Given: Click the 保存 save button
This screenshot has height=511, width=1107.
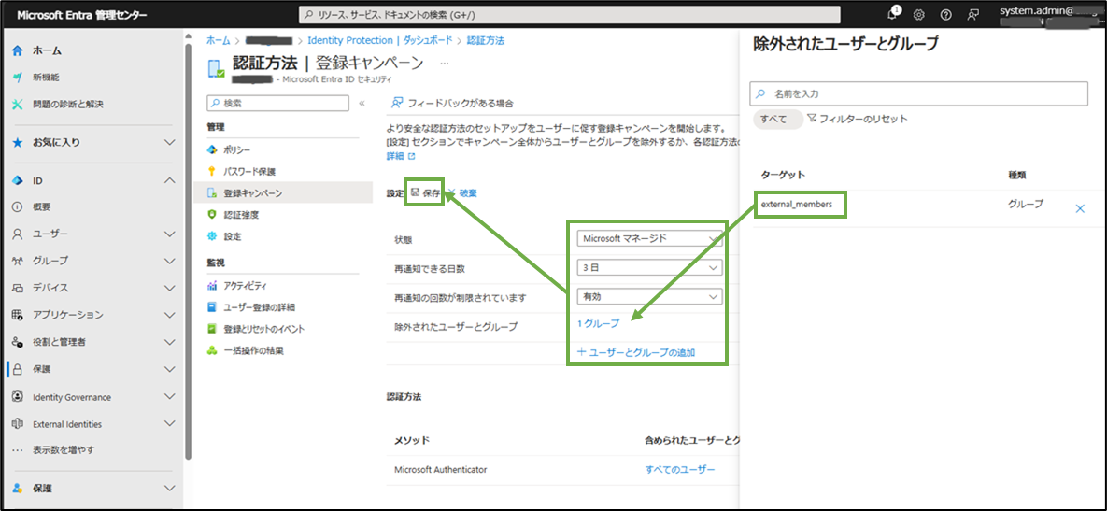Looking at the screenshot, I should [426, 192].
